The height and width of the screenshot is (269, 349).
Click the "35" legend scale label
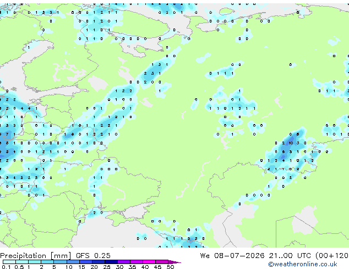[x=132, y=267]
